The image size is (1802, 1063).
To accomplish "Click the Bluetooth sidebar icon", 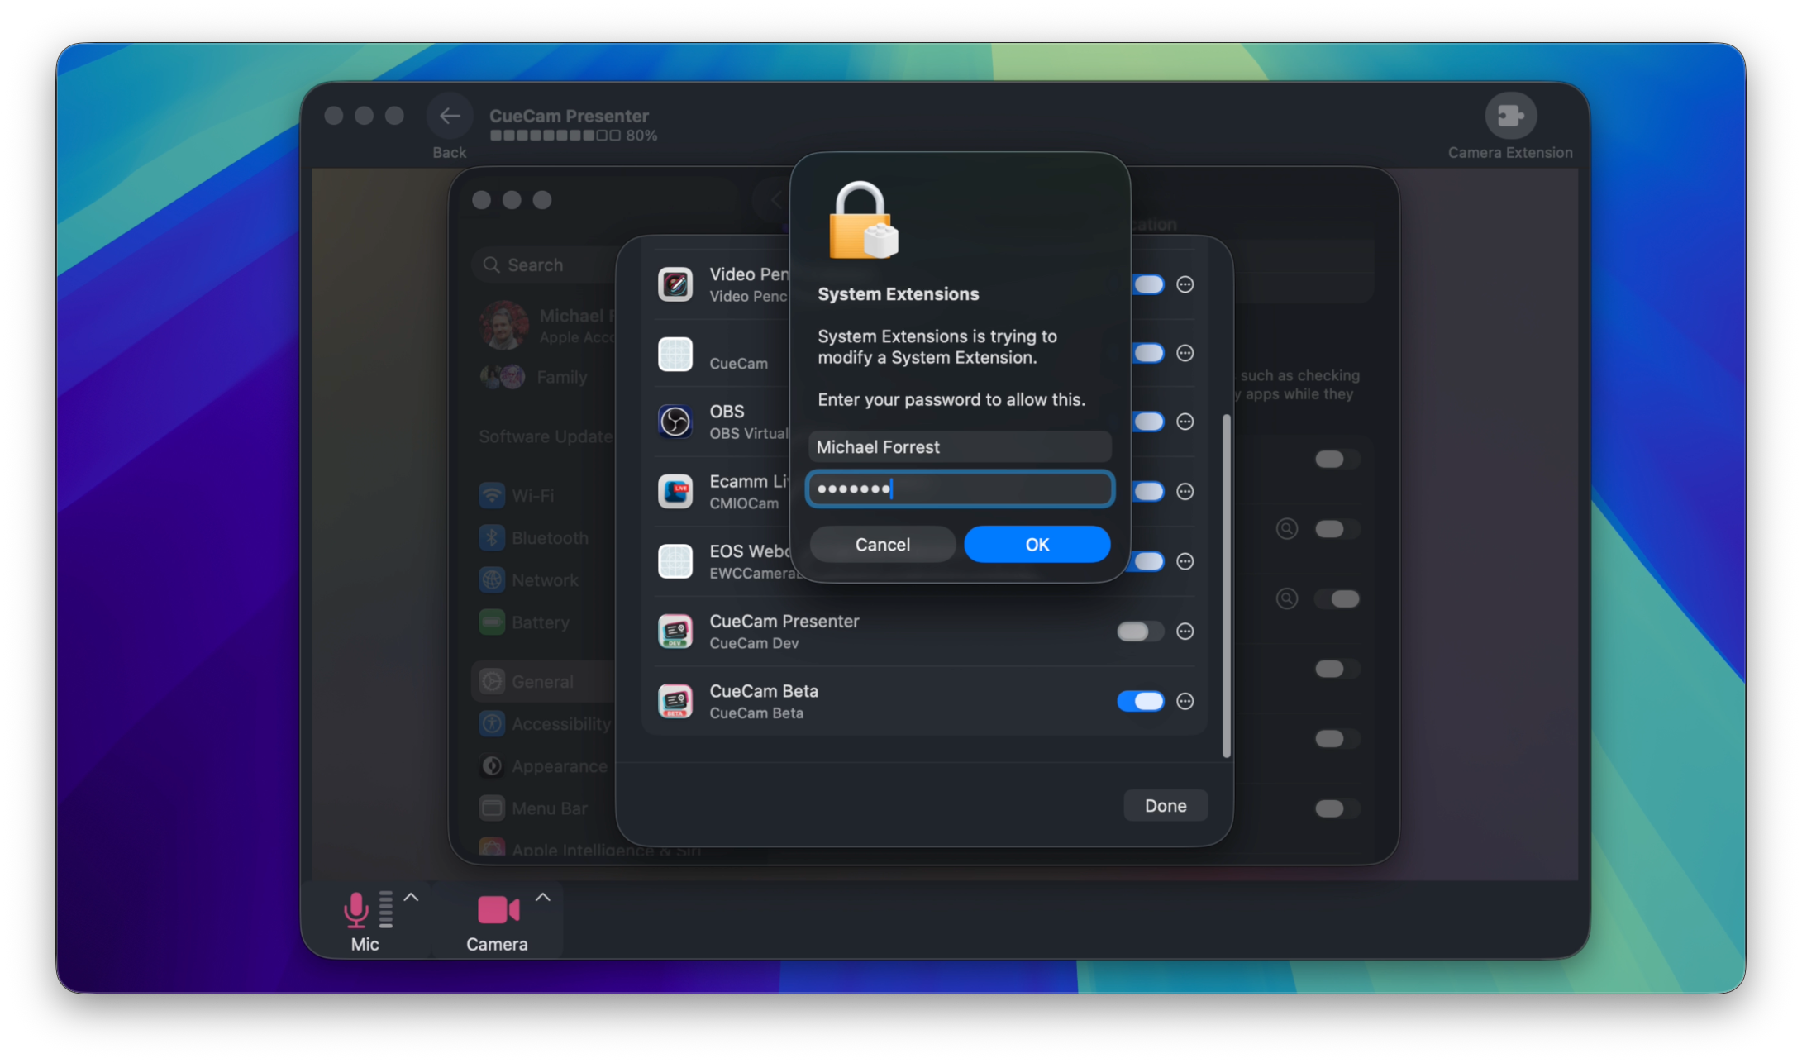I will tap(492, 538).
